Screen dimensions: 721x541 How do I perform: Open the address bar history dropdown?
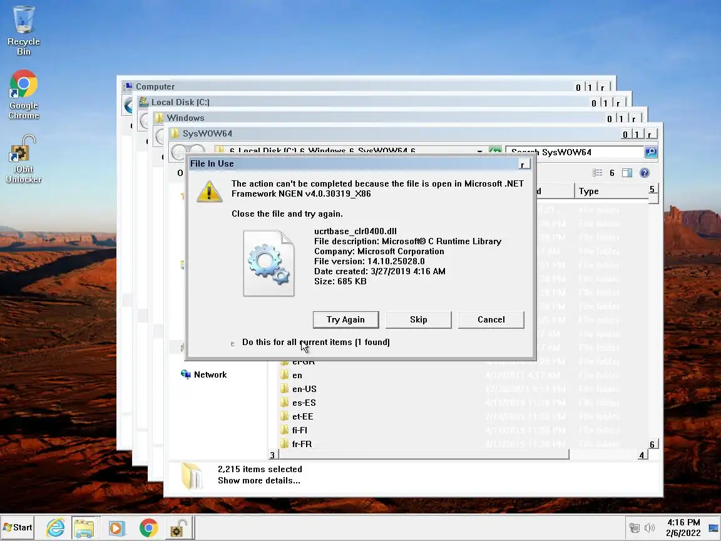tap(479, 152)
